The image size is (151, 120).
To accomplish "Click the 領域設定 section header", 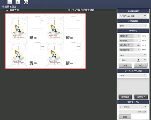I will (x=133, y=31).
